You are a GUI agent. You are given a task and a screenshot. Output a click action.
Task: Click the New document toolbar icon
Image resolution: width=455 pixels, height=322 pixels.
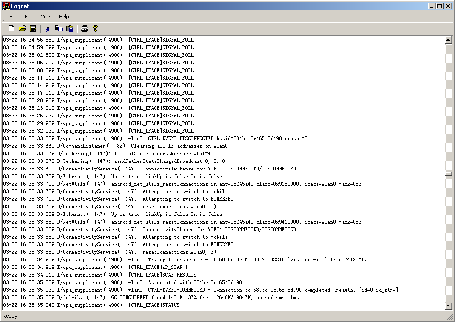pos(11,28)
